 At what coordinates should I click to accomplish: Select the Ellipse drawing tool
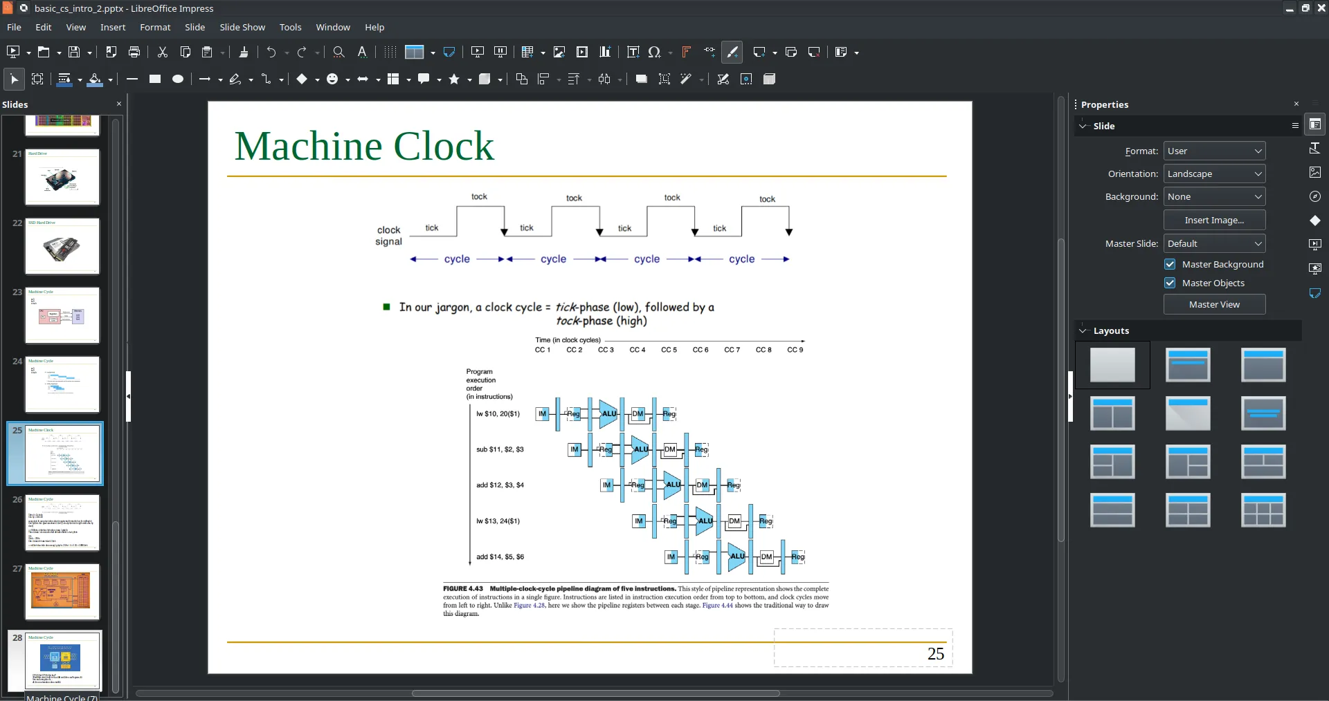coord(178,79)
